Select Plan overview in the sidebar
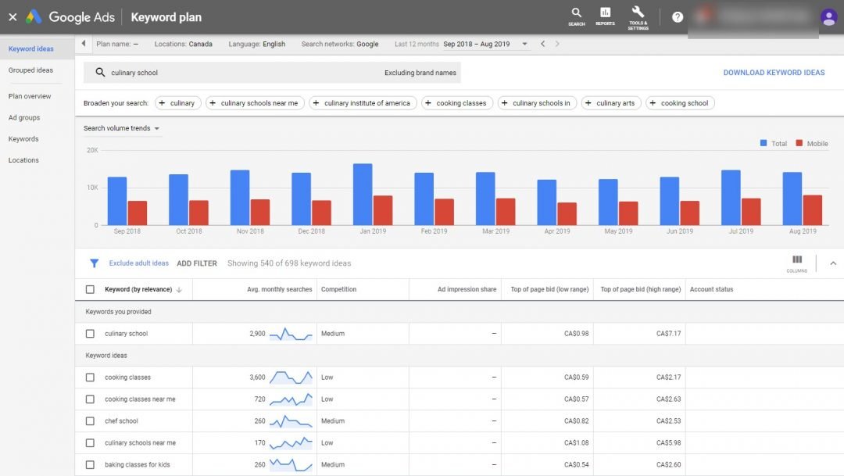The image size is (844, 476). pos(28,96)
